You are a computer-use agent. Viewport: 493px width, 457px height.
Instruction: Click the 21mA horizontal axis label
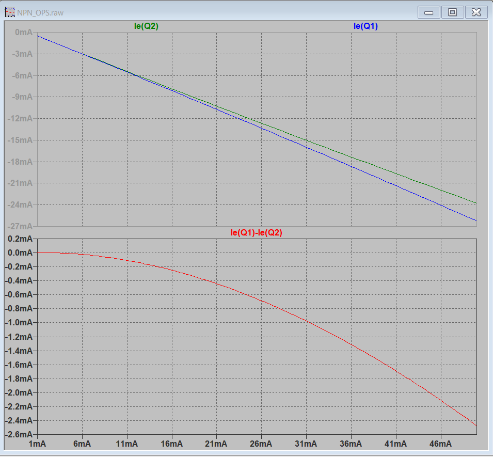(216, 444)
